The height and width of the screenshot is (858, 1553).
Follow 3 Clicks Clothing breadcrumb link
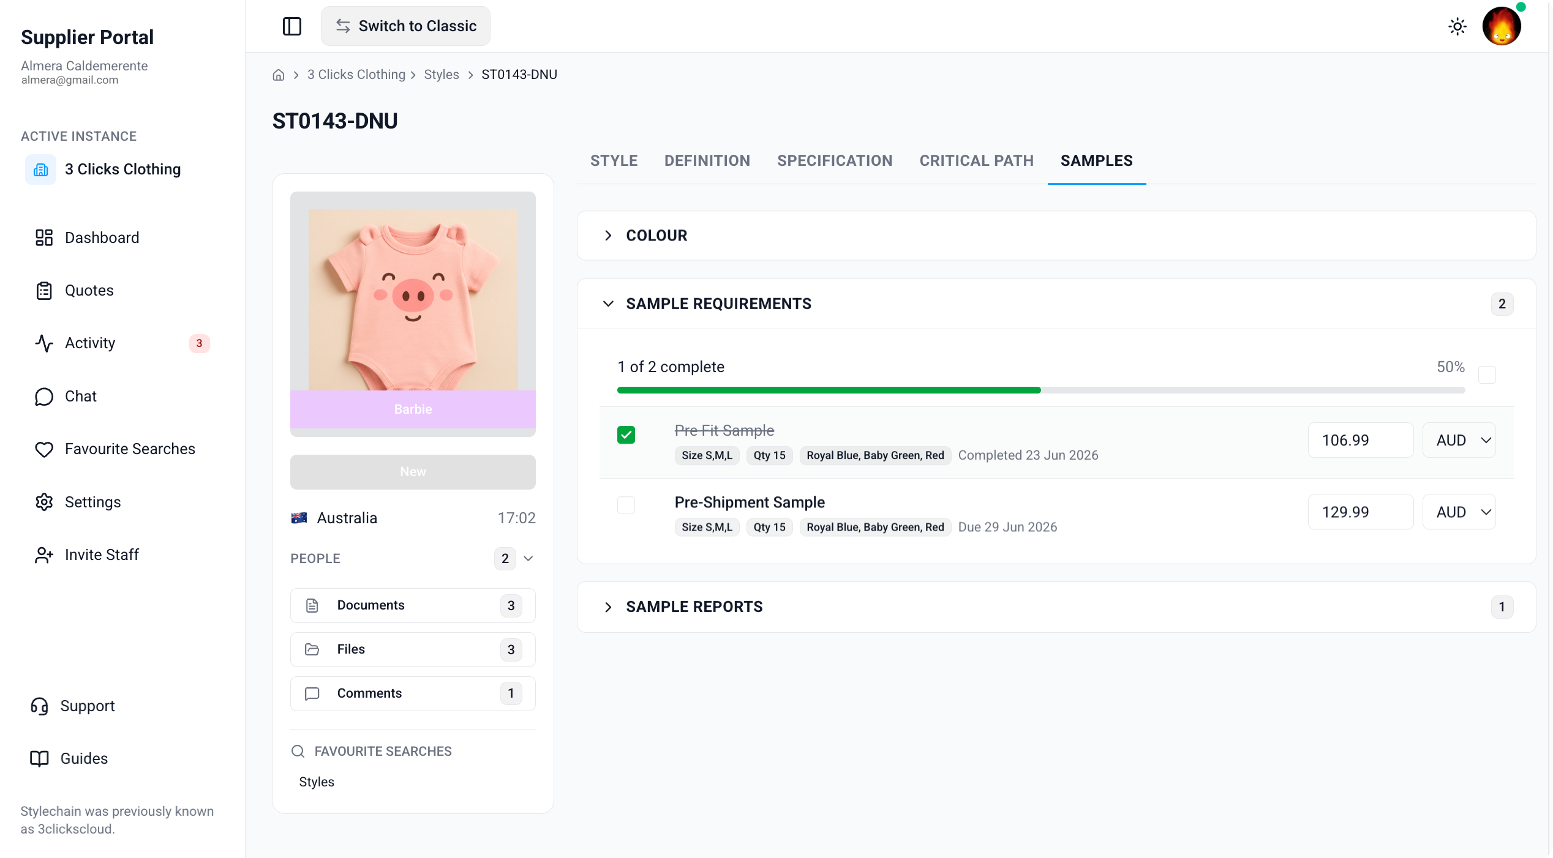point(356,75)
